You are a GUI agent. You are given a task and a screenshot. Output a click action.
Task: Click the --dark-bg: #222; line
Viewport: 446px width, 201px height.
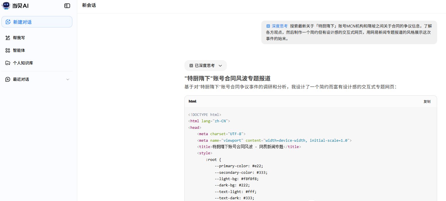pyautogui.click(x=232, y=185)
